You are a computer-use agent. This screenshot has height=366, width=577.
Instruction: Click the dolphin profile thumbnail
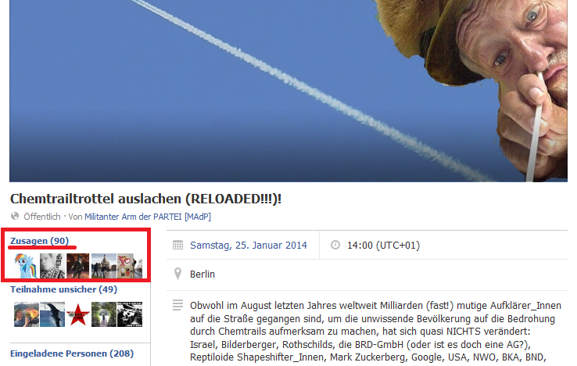point(52,314)
